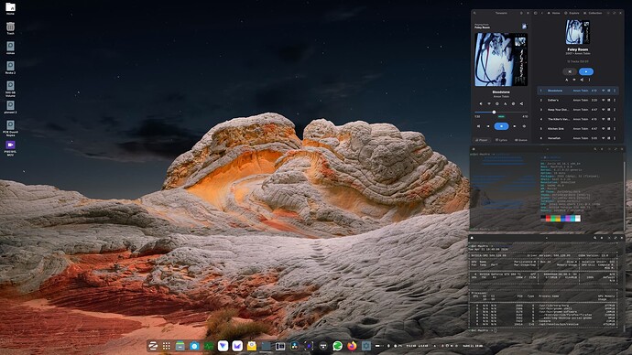This screenshot has width=632, height=355.
Task: Open the Home tab in music player
Action: 554,13
